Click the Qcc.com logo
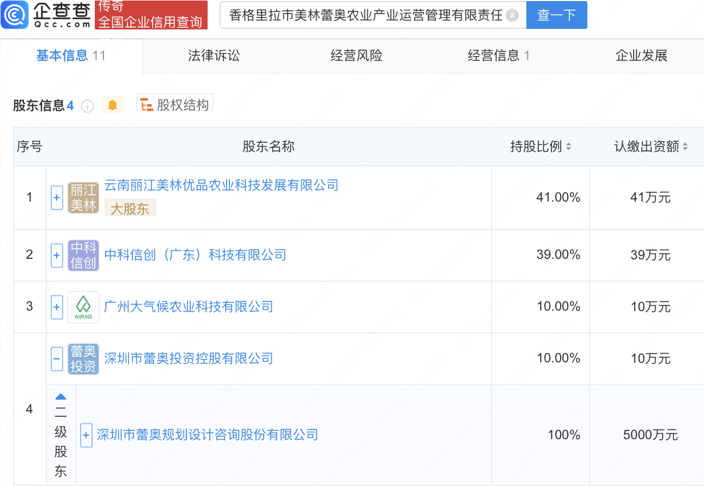704x486 pixels. pos(46,15)
